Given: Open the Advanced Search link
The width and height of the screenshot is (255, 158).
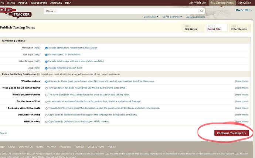Looking at the screenshot, I should click(195, 17).
